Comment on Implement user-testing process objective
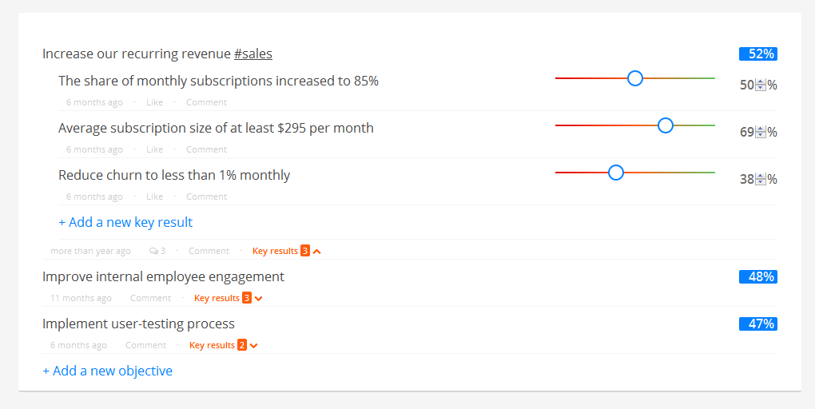 145,346
